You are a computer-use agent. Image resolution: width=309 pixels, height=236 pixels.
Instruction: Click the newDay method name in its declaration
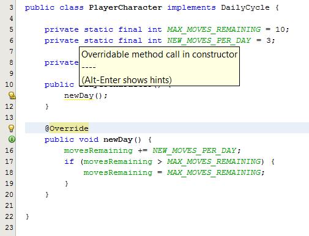pos(118,139)
